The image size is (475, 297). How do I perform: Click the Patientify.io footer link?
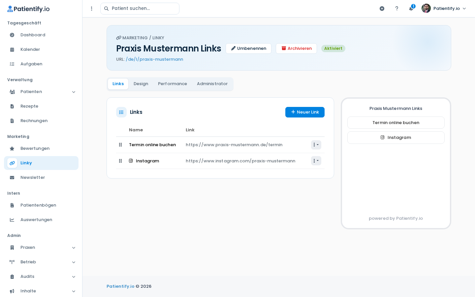tap(120, 286)
